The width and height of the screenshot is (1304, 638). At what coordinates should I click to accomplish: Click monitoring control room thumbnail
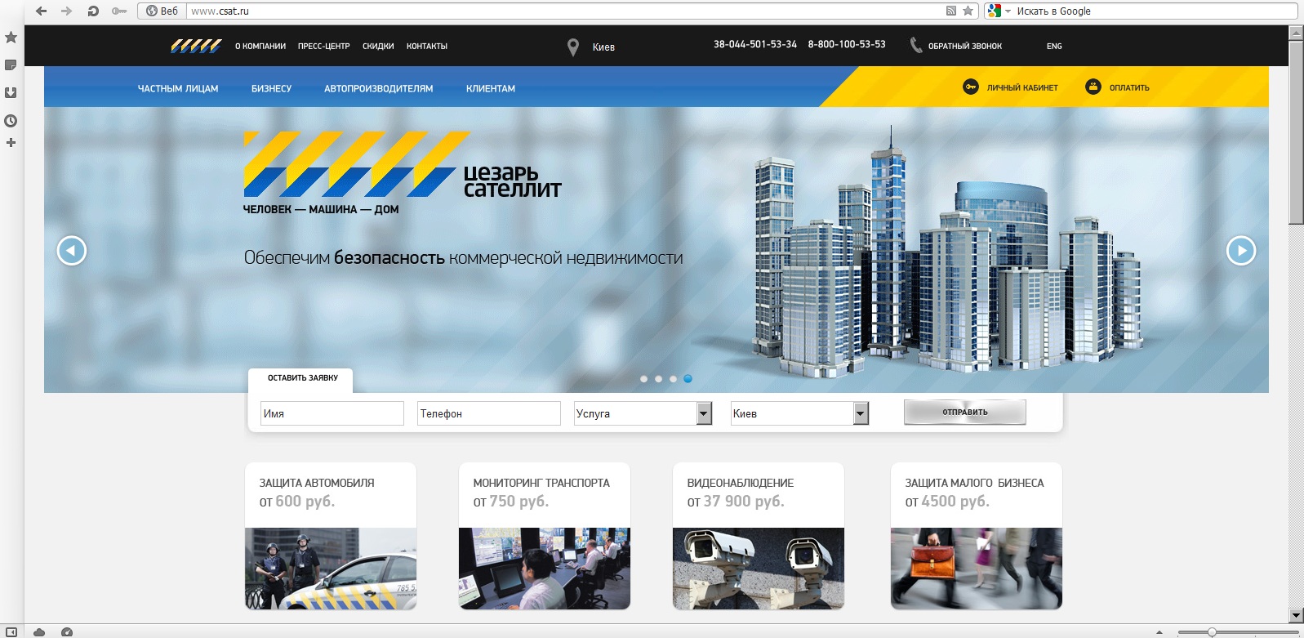545,569
